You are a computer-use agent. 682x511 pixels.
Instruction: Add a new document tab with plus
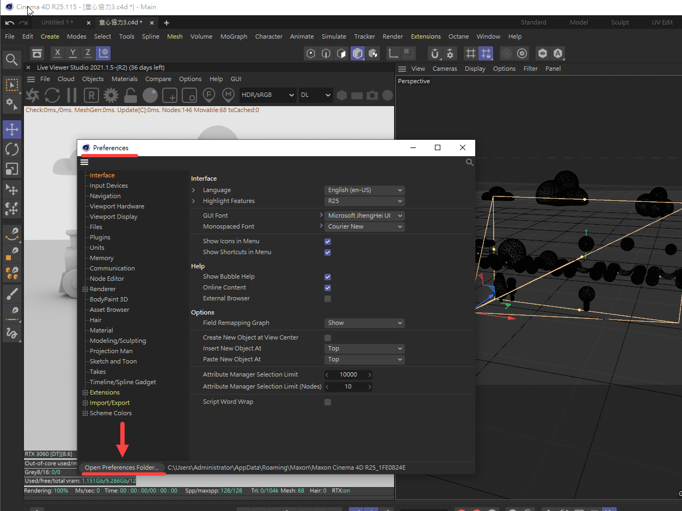click(x=167, y=23)
